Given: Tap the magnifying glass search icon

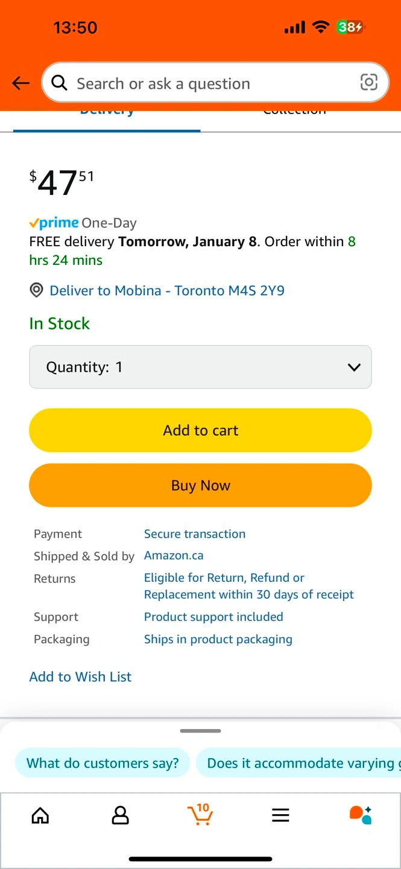Looking at the screenshot, I should (59, 83).
